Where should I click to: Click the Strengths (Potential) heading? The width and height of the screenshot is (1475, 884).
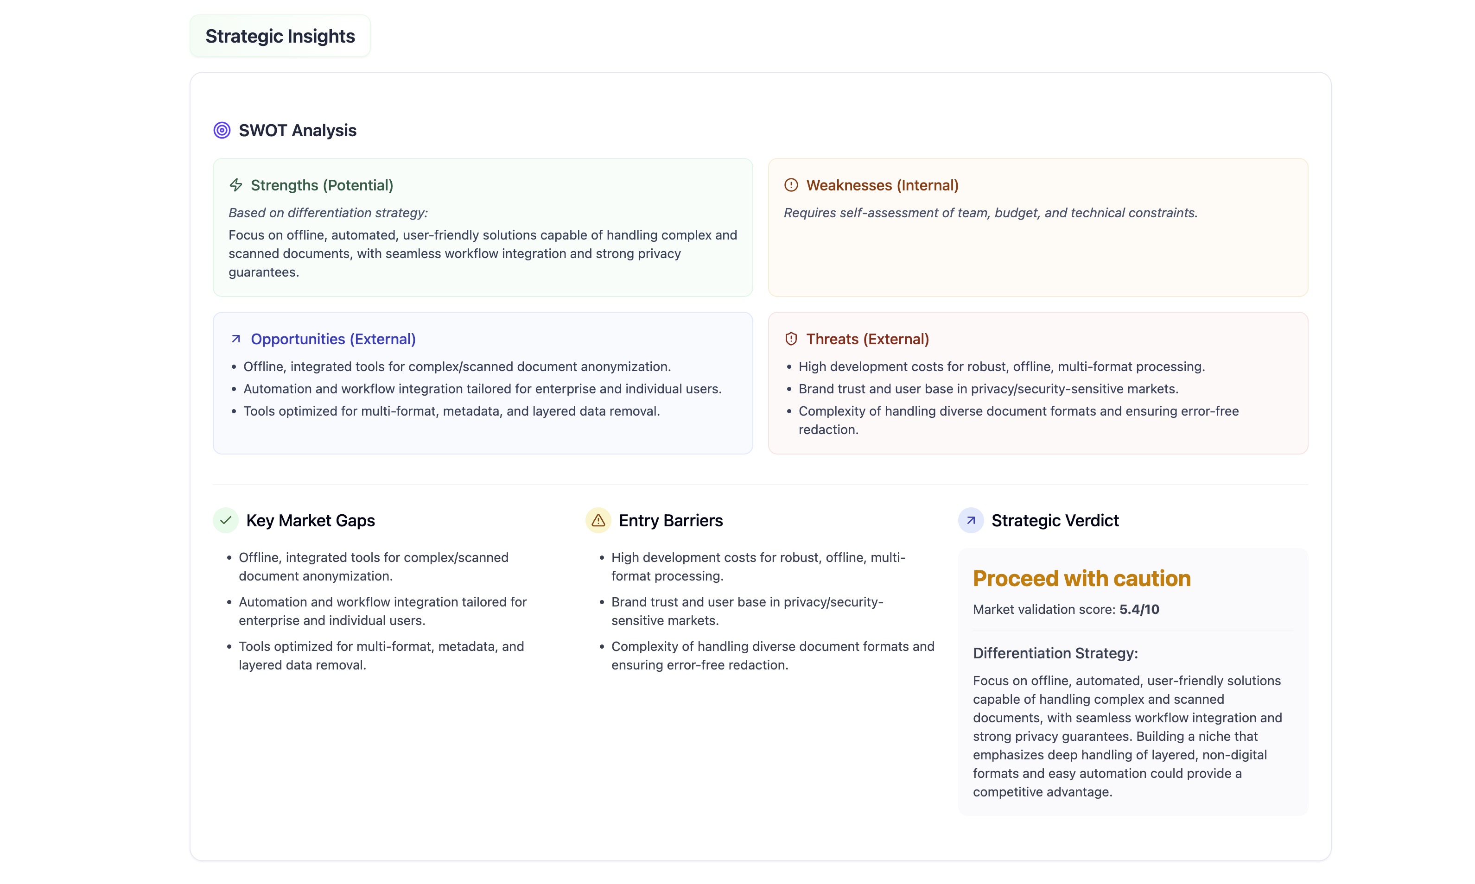tap(322, 185)
